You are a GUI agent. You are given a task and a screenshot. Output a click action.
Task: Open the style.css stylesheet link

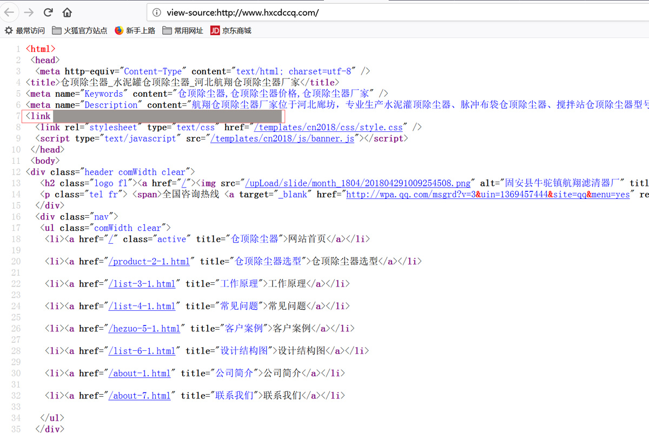[329, 128]
